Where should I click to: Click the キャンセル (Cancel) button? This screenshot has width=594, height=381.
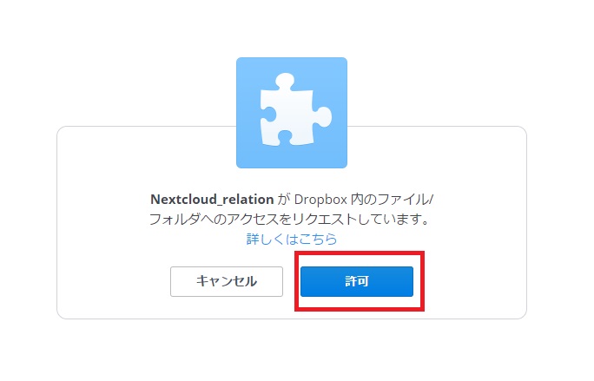pyautogui.click(x=227, y=281)
